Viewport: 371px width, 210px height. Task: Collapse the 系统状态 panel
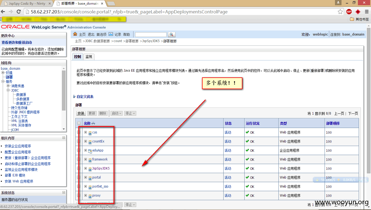[x=64, y=192]
